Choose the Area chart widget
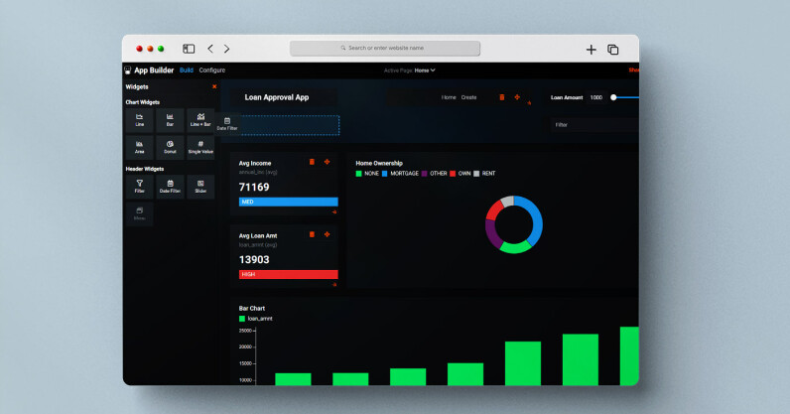The image size is (790, 414). (x=140, y=147)
